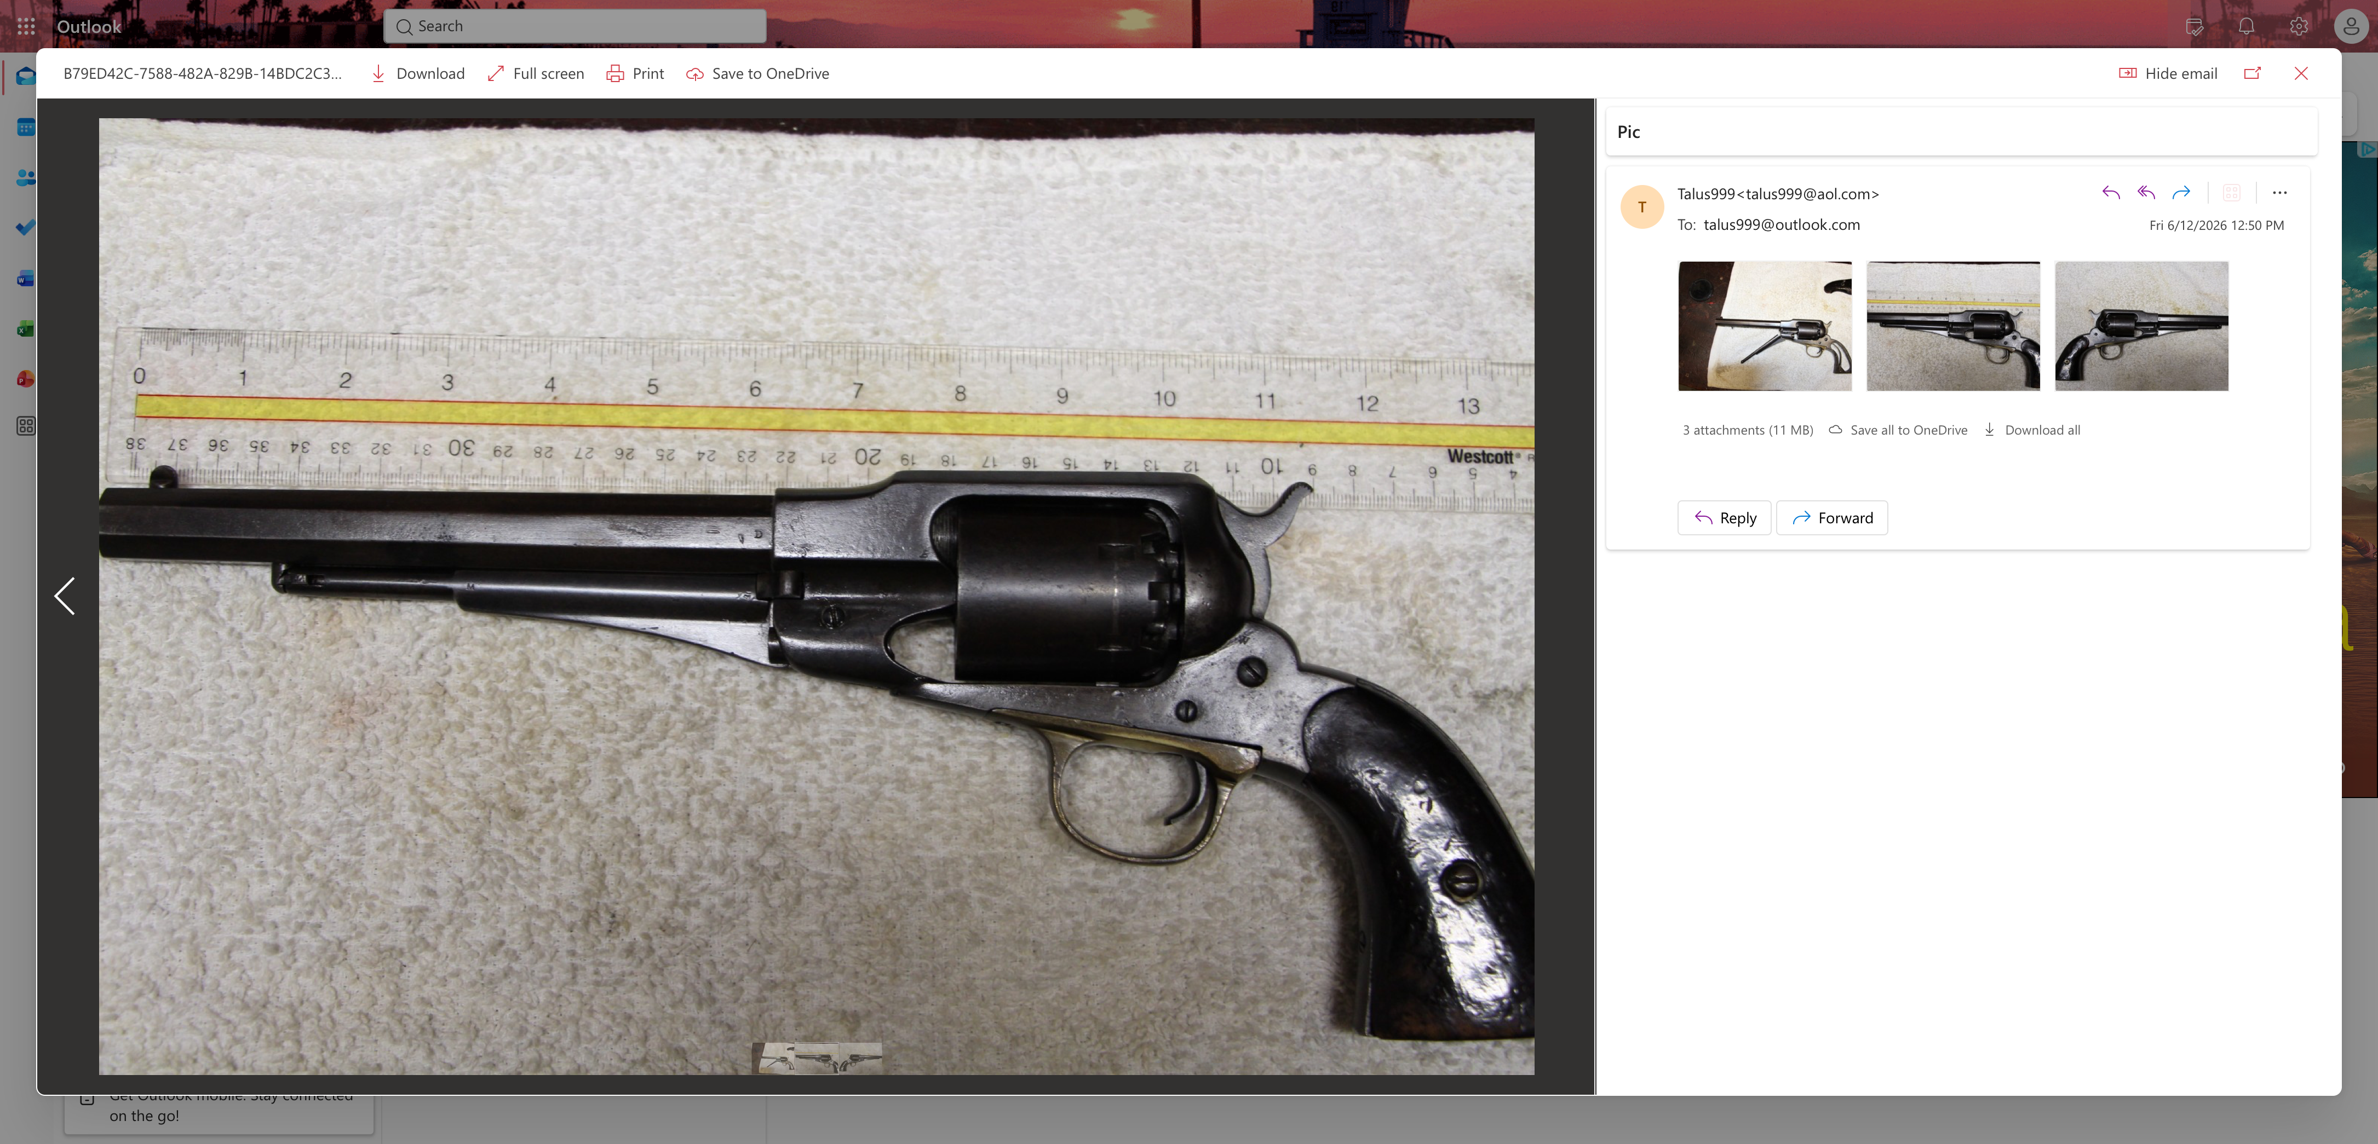Viewport: 2378px width, 1144px height.
Task: Open the To Do checkmark icon
Action: click(x=26, y=227)
